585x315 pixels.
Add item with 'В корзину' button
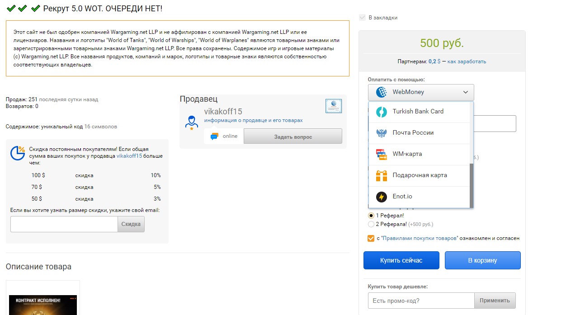[482, 260]
